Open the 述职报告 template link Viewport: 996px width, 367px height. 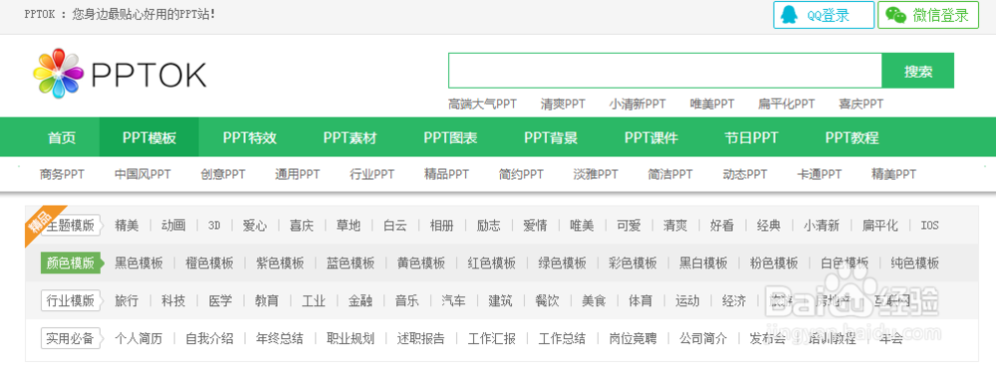click(421, 338)
